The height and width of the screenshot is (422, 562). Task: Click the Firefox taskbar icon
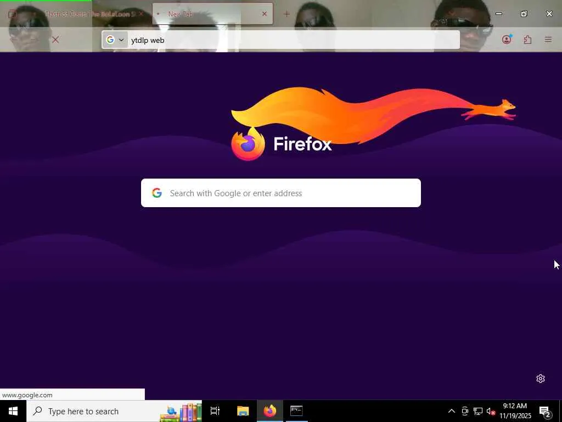(x=270, y=411)
